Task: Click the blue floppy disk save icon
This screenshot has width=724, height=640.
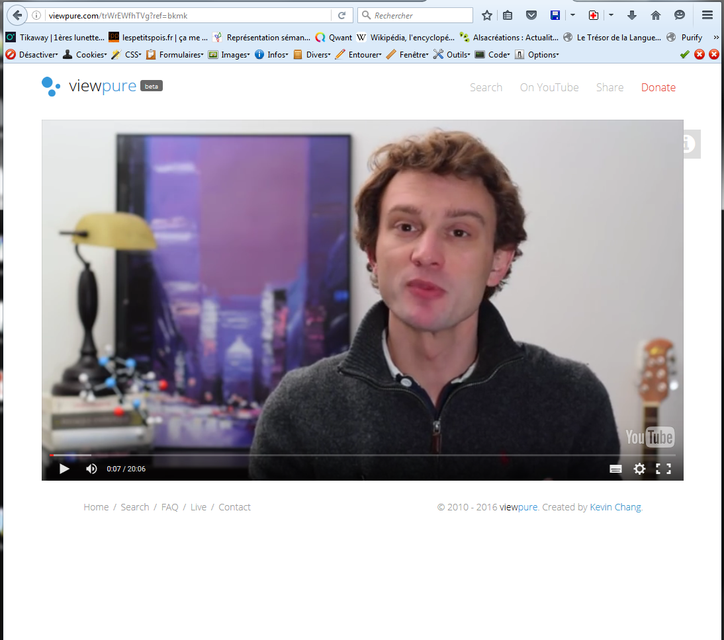Action: click(555, 15)
